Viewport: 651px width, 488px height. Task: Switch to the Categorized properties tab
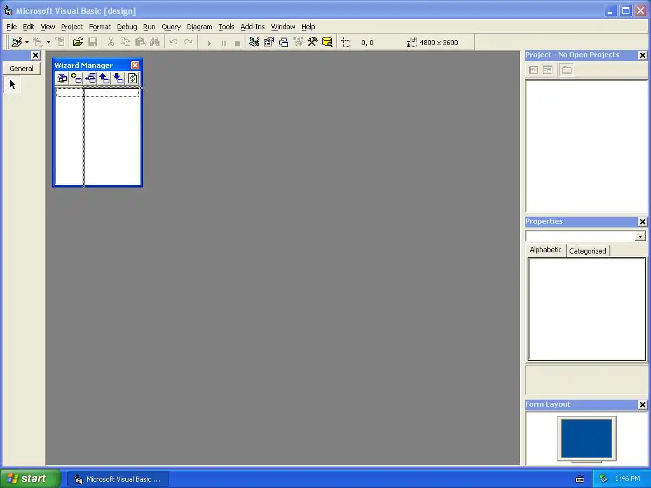(587, 251)
